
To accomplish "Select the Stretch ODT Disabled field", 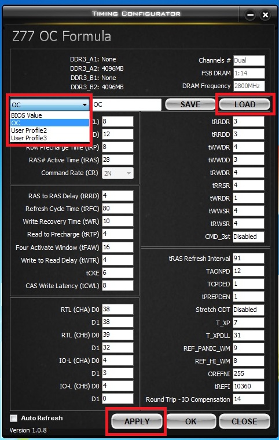I will [248, 310].
